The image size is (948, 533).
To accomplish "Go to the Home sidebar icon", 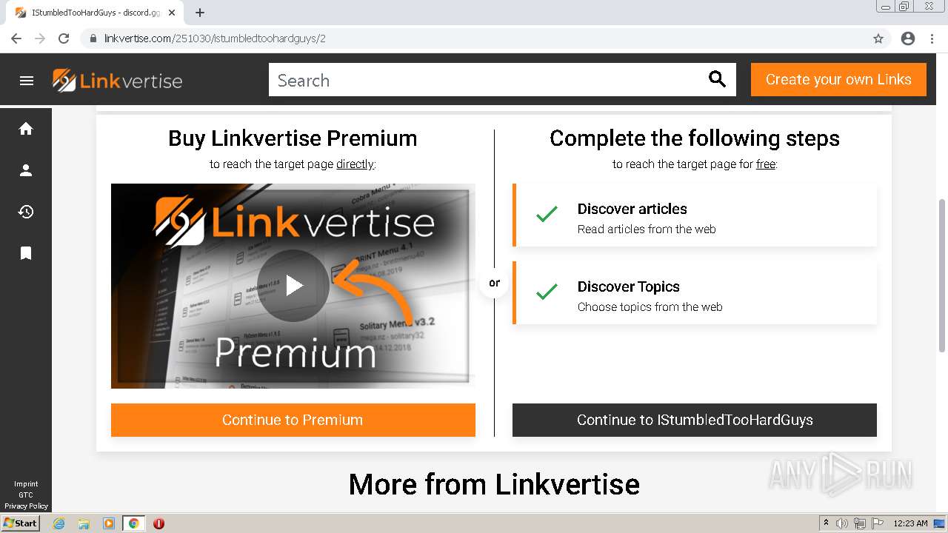I will click(26, 129).
